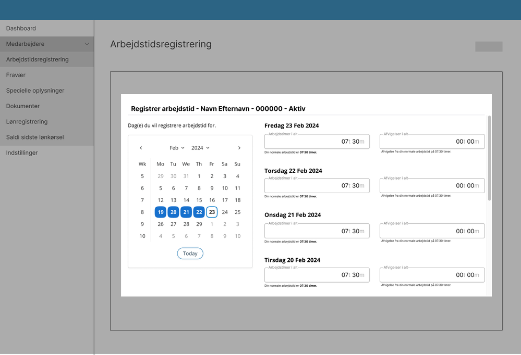Image resolution: width=521 pixels, height=355 pixels.
Task: Go to previous month in calendar
Action: [141, 148]
